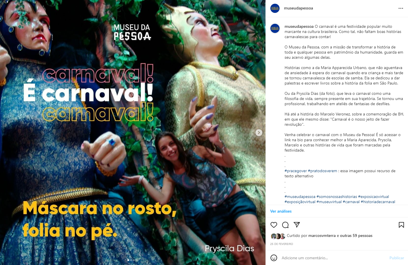
Task: Click Ver análises link
Action: click(x=281, y=211)
